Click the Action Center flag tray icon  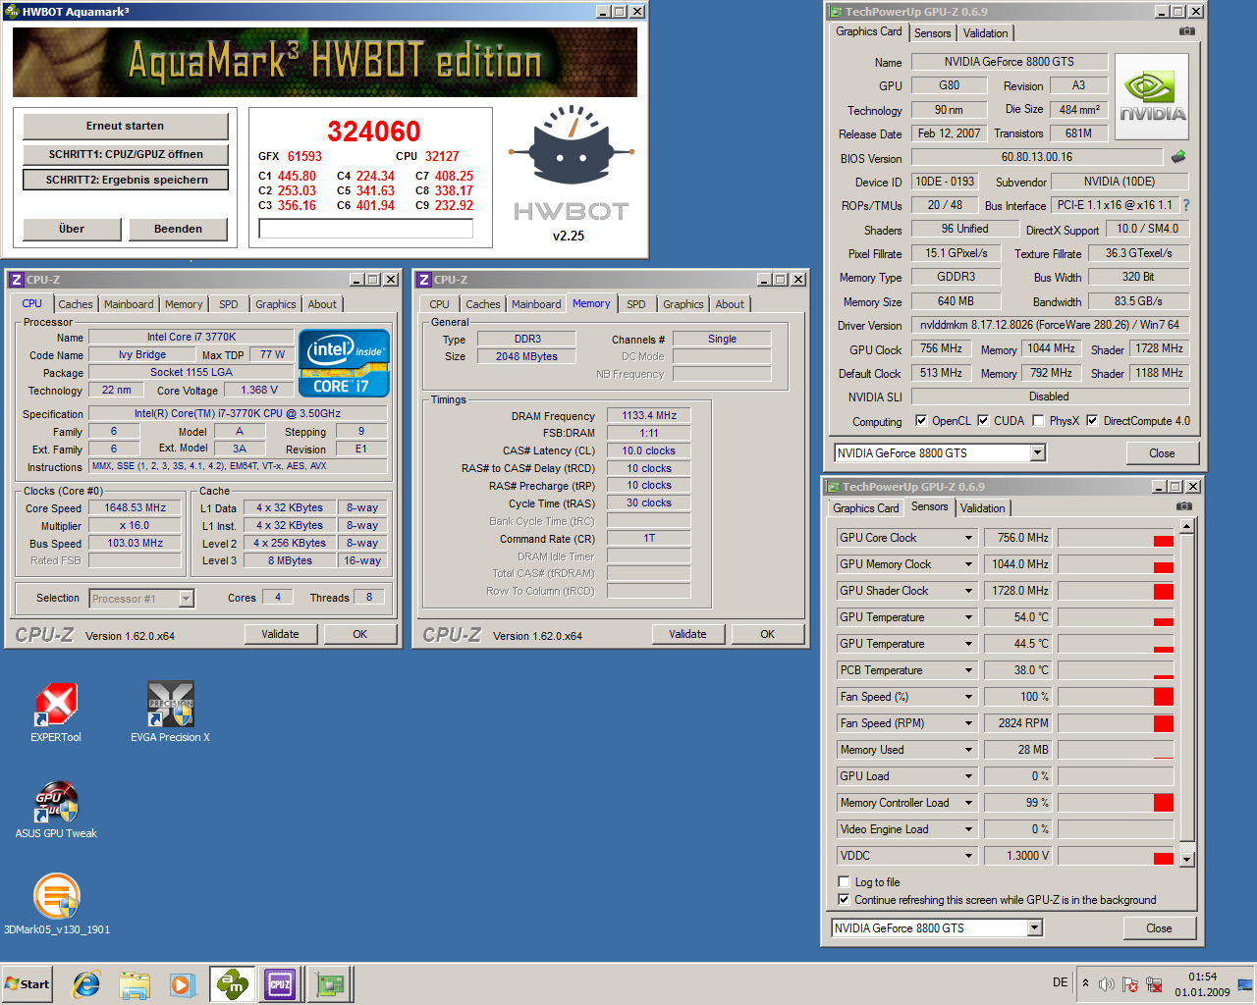tap(1129, 984)
